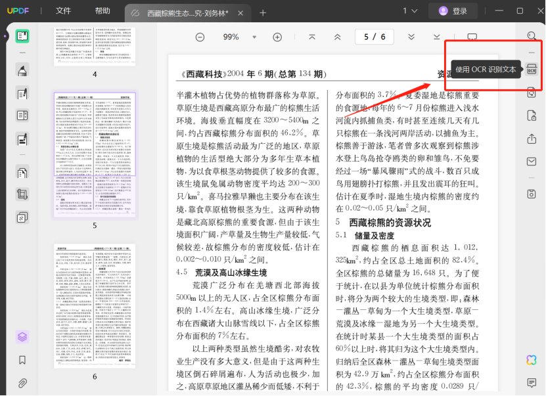546x396 pixels.
Task: Open the 帮助 menu
Action: (x=102, y=11)
